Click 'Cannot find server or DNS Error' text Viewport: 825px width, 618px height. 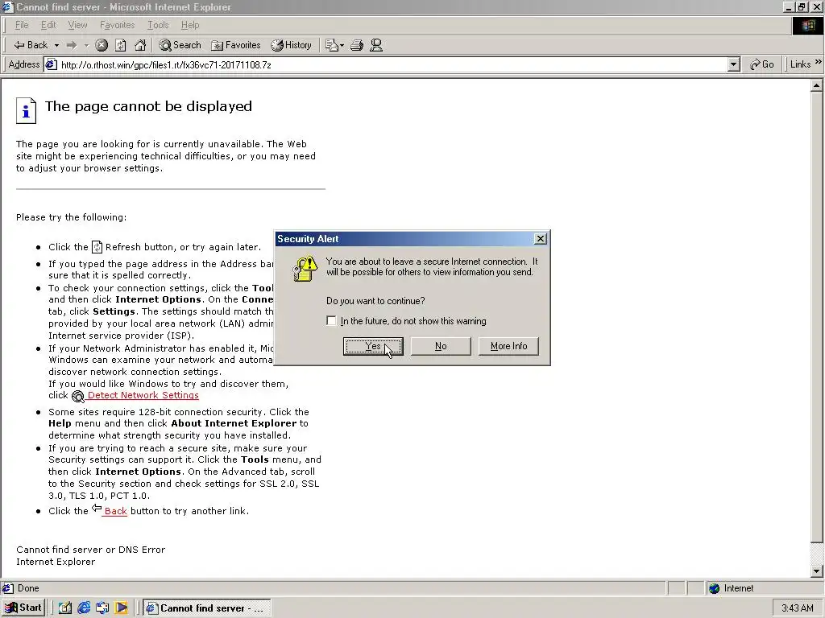tap(90, 550)
